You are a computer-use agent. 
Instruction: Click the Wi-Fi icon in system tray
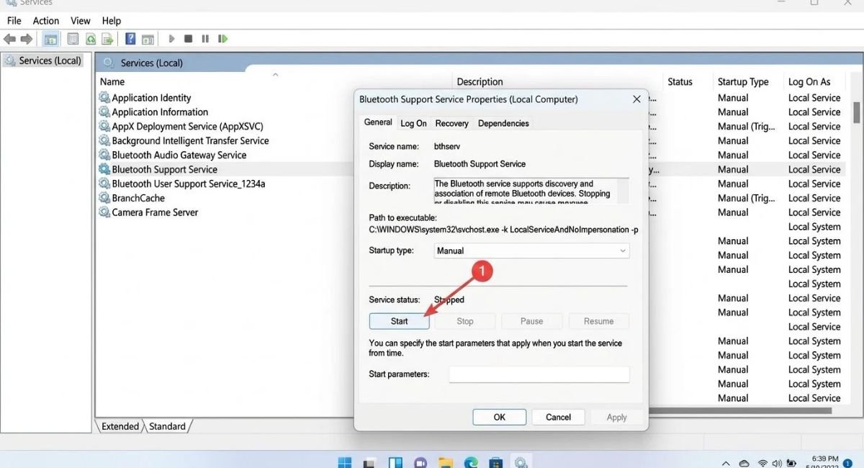click(x=762, y=462)
